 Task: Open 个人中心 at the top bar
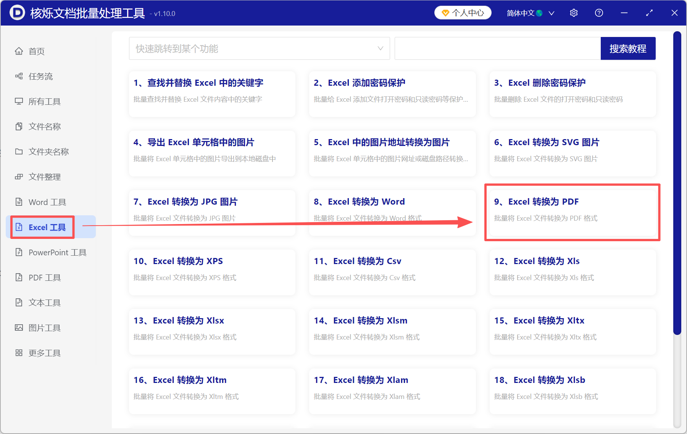click(x=463, y=13)
